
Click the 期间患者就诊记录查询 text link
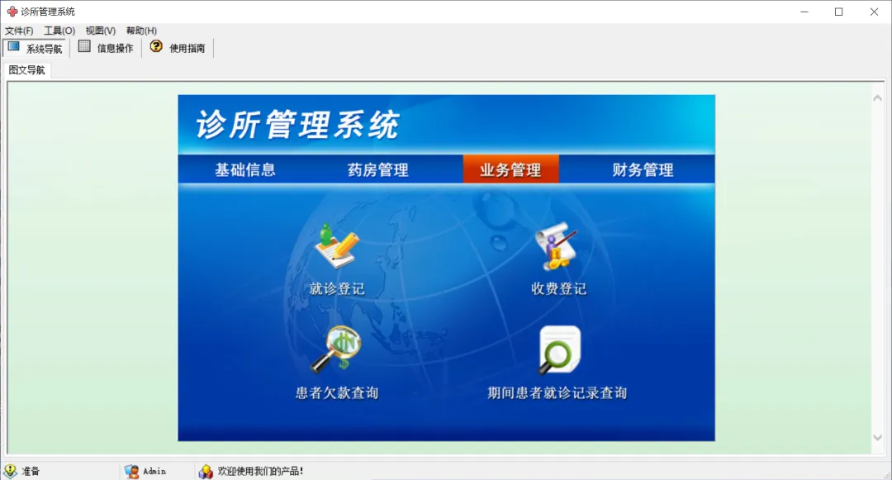pos(557,393)
